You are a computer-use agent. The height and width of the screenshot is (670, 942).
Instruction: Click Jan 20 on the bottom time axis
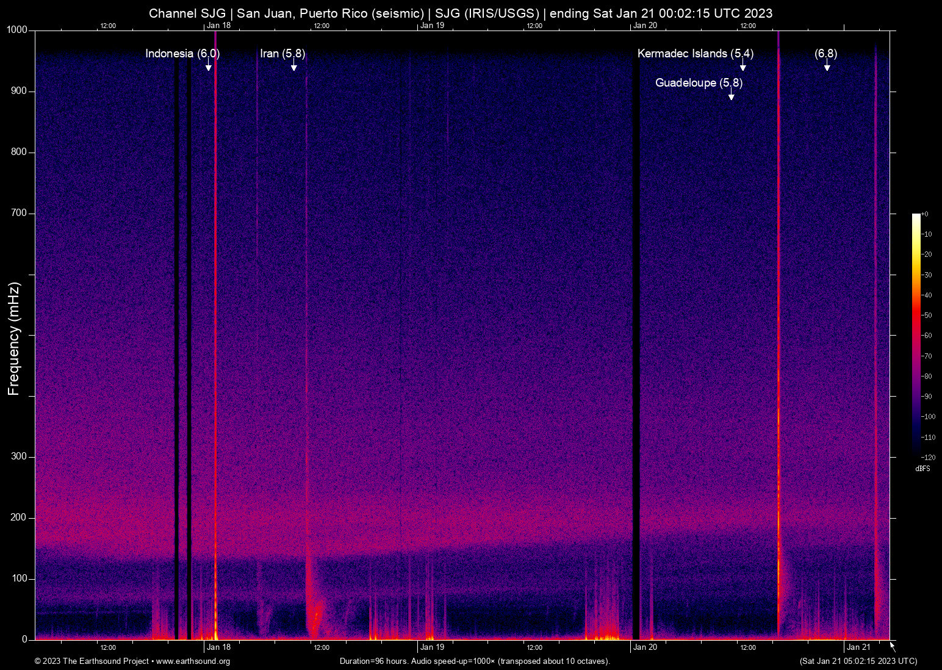pyautogui.click(x=645, y=647)
